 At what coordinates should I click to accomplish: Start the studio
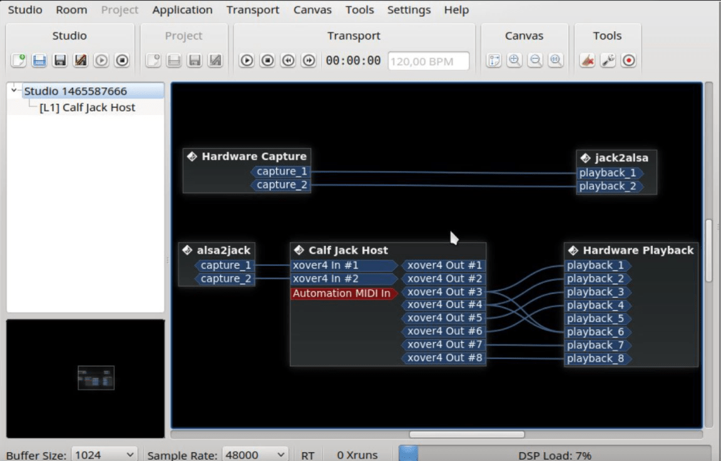click(x=101, y=60)
